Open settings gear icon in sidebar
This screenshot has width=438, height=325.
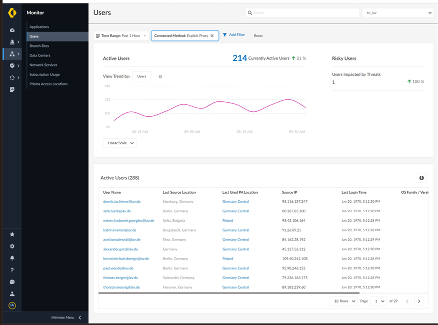[12, 246]
